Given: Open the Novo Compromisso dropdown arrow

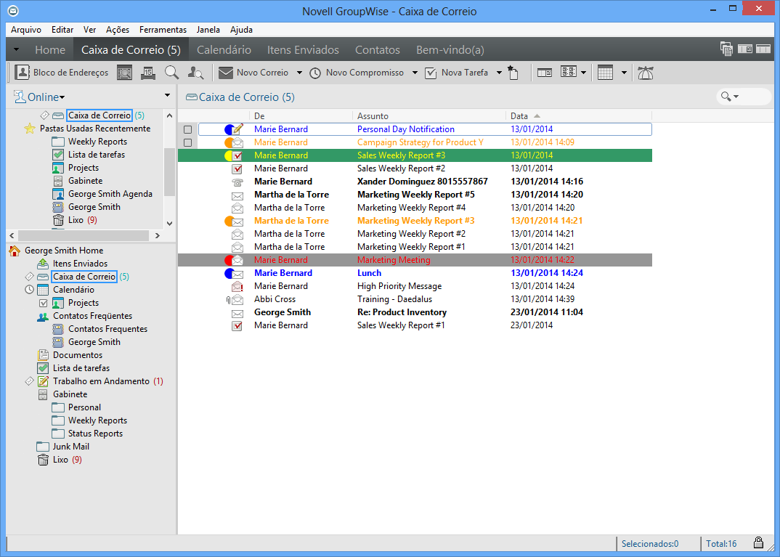Looking at the screenshot, I should [415, 73].
